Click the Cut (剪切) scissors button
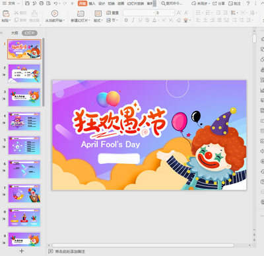Image resolution: width=264 pixels, height=256 pixels. point(20,13)
